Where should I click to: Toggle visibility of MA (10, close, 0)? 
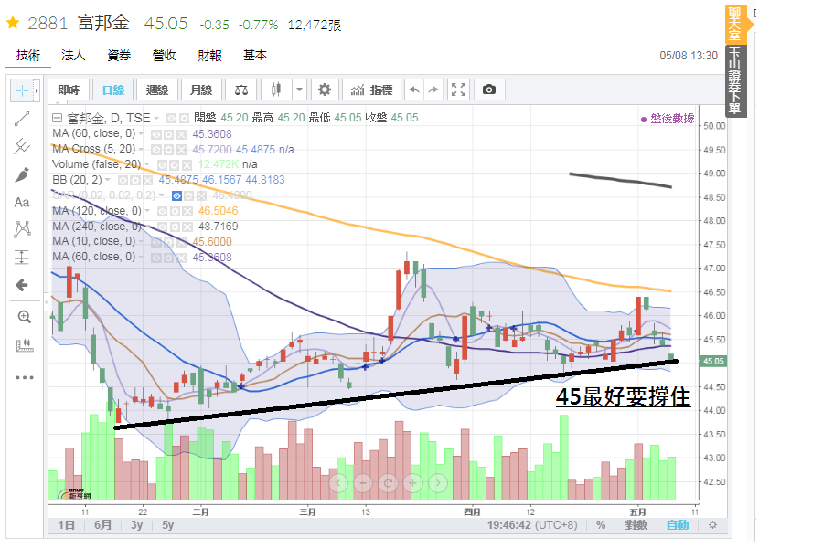(155, 242)
